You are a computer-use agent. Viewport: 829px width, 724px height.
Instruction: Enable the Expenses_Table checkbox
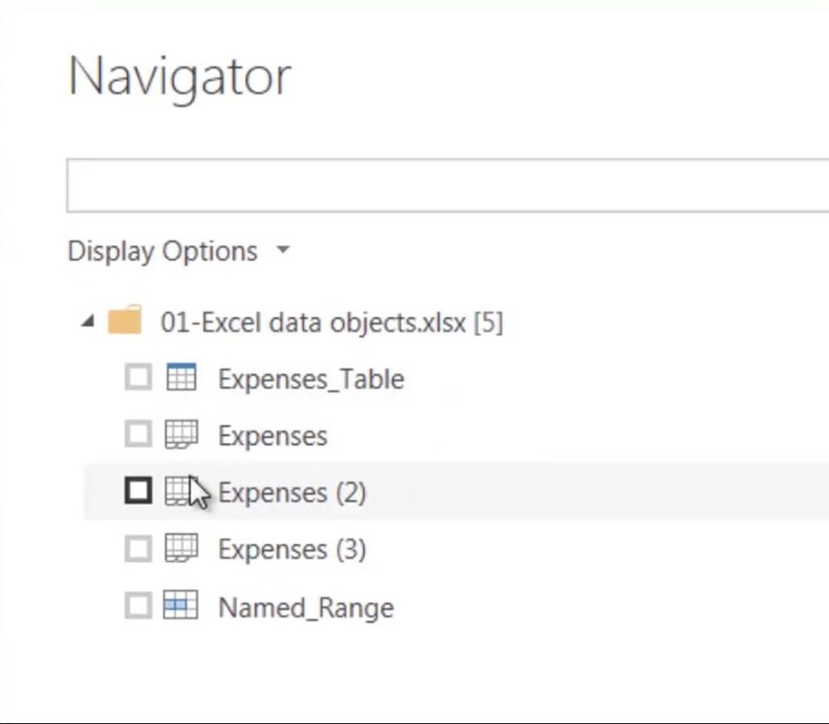tap(138, 377)
